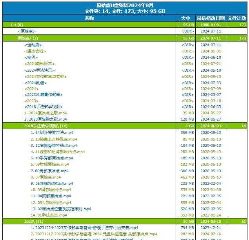
Task: Click the 大小 column header
Action: pos(185,18)
